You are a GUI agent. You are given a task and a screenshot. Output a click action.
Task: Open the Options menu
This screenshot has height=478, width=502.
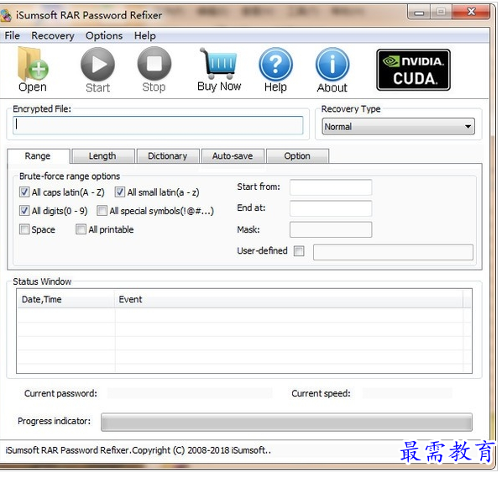[x=104, y=35]
